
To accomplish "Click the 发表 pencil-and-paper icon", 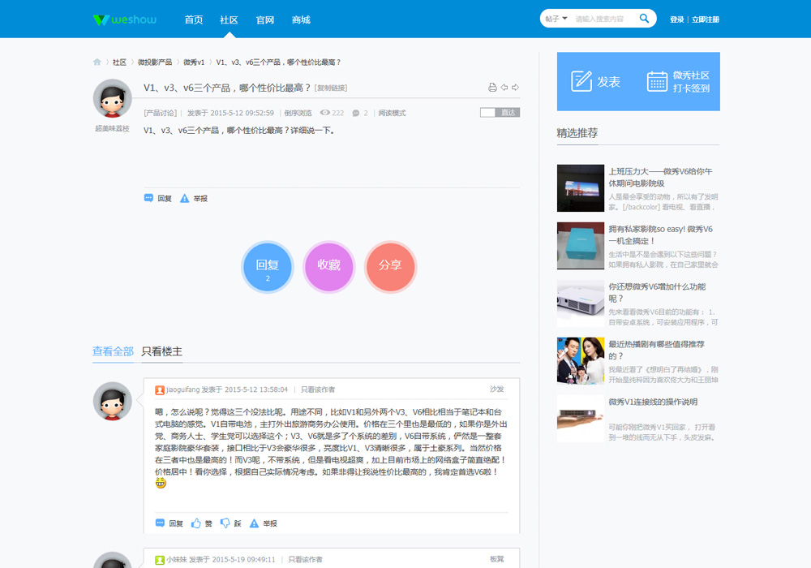I will pos(581,81).
